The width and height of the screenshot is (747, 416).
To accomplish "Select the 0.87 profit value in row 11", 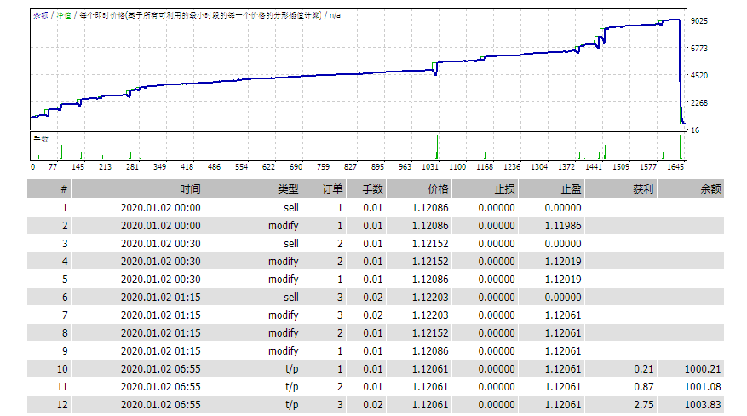I will click(645, 385).
